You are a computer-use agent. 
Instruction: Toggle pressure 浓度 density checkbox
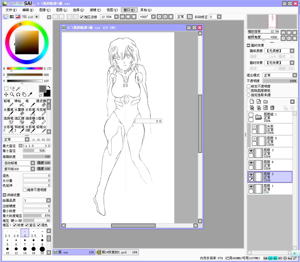click(15, 225)
